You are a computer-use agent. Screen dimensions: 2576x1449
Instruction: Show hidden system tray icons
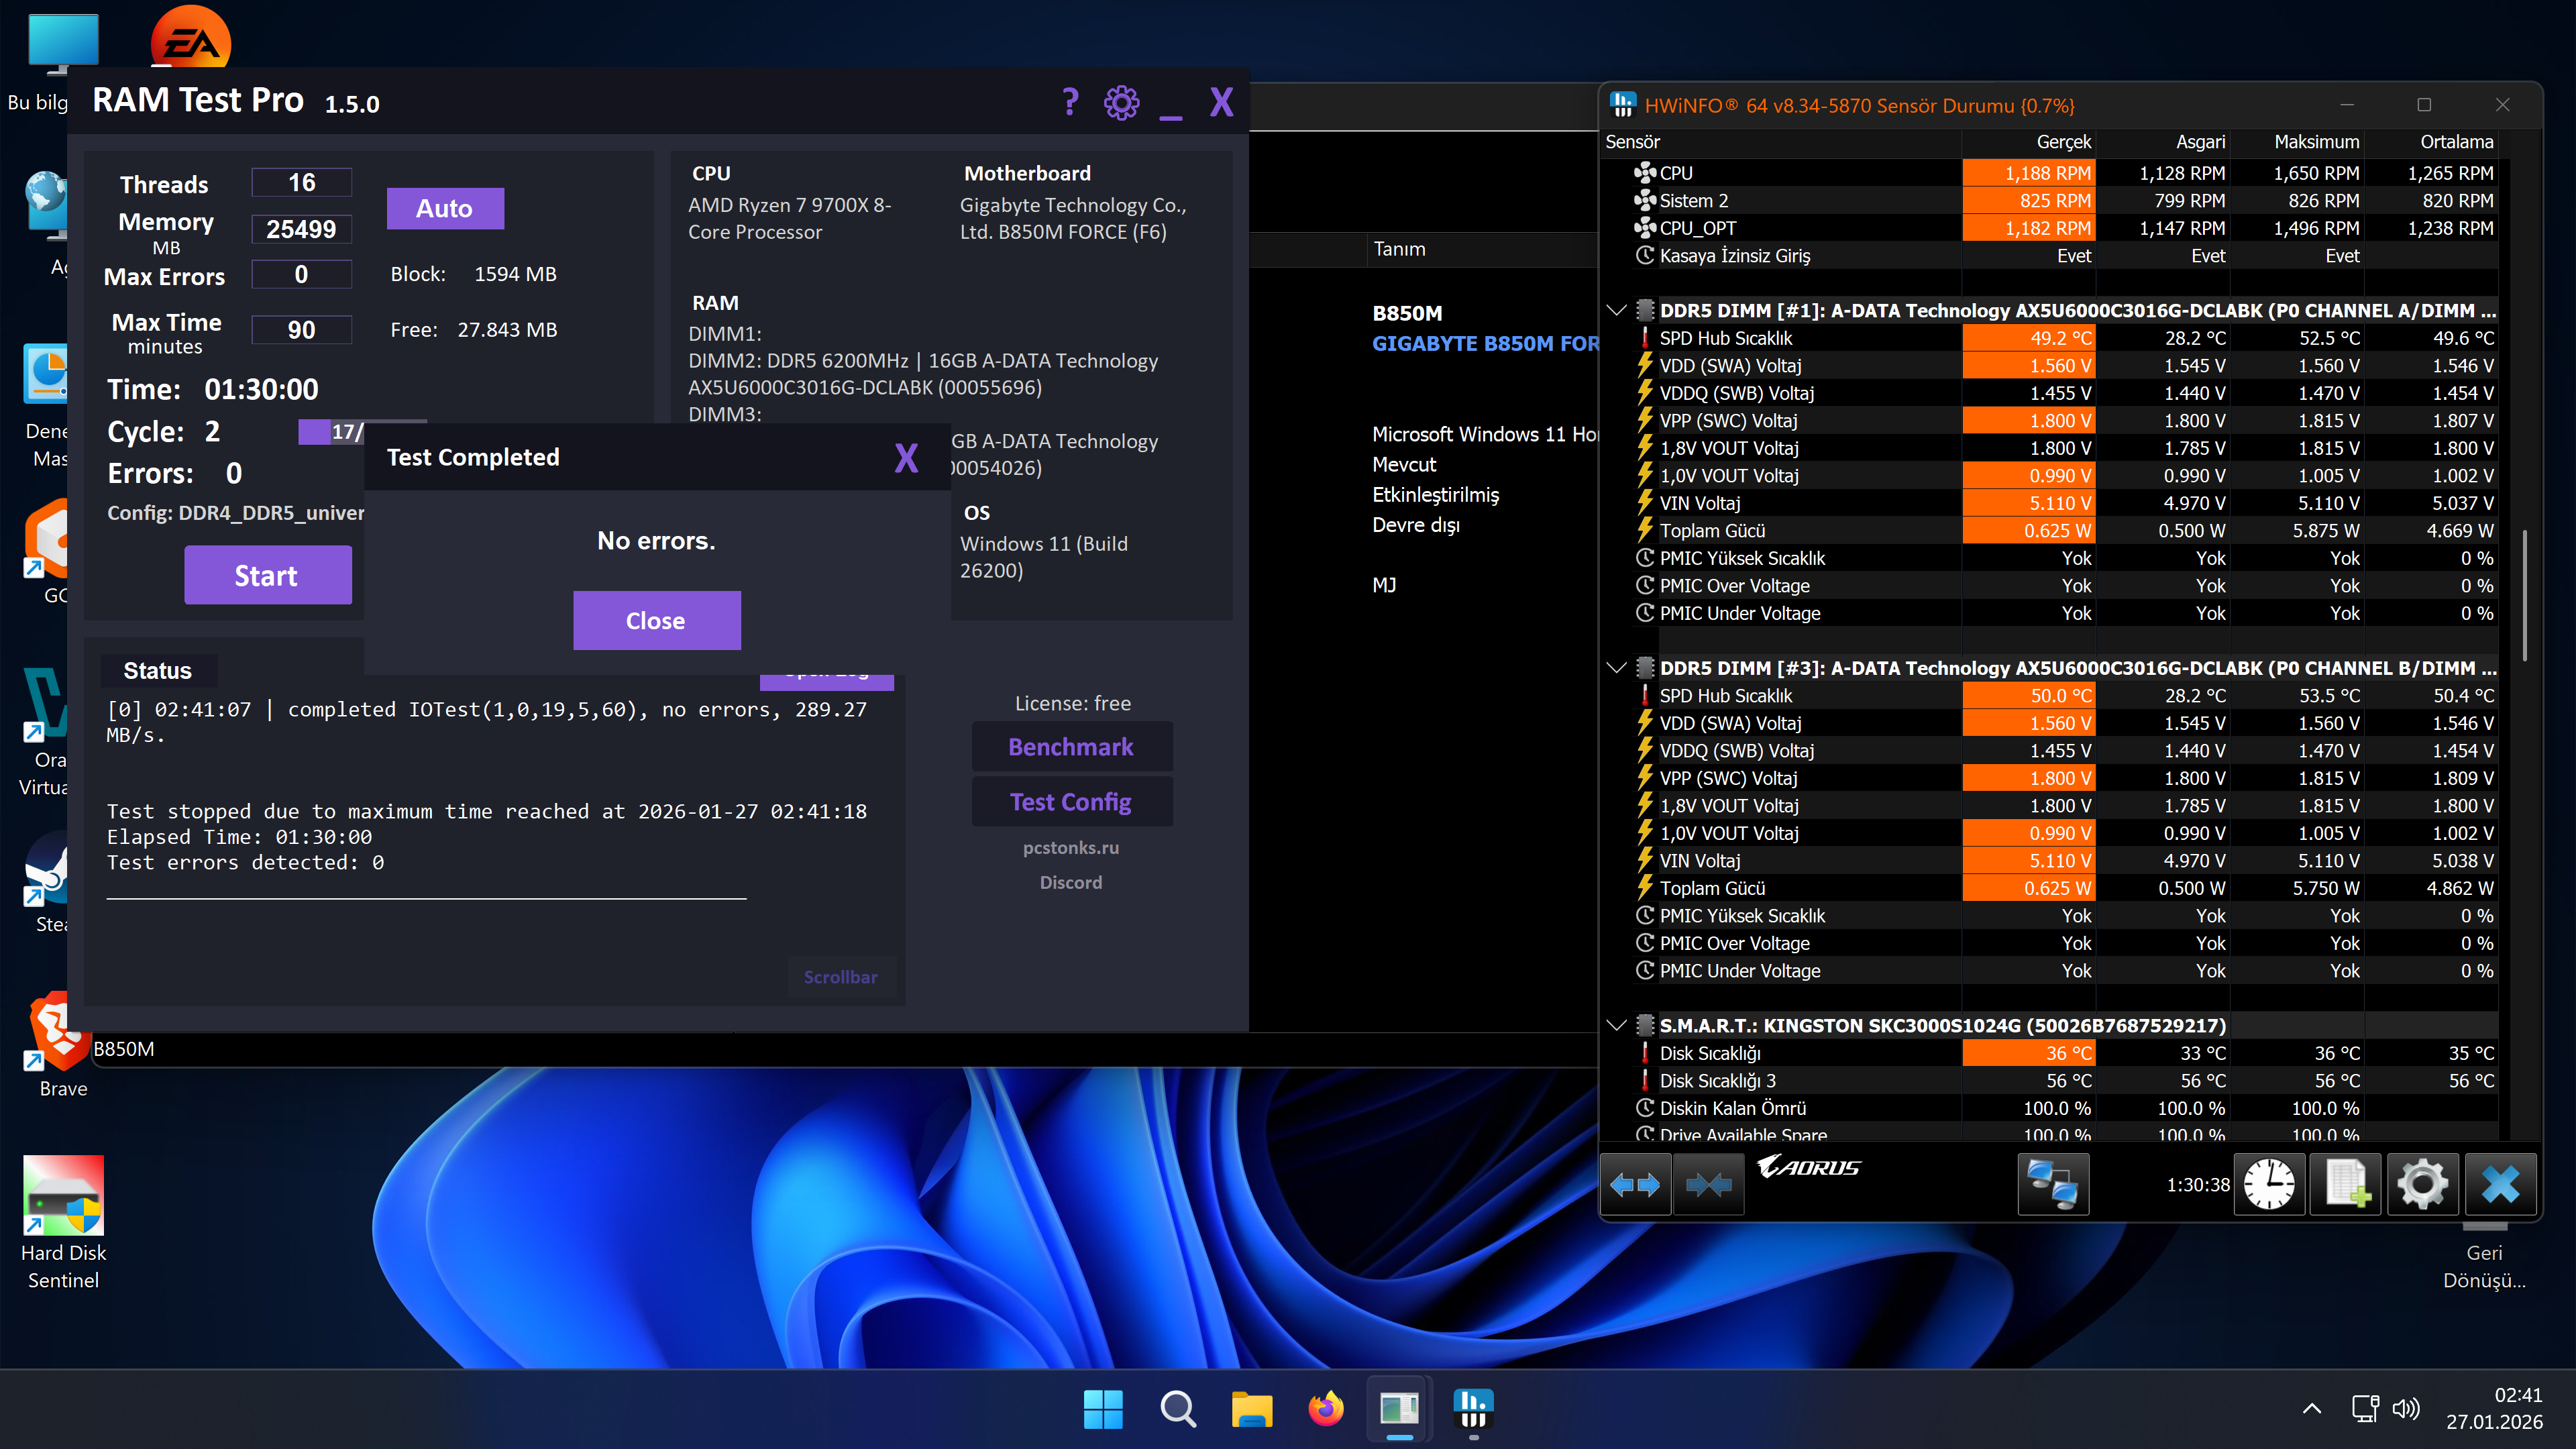pos(2312,1409)
